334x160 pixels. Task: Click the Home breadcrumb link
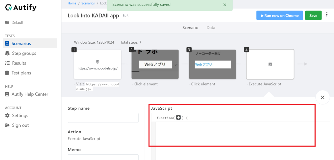pyautogui.click(x=72, y=3)
